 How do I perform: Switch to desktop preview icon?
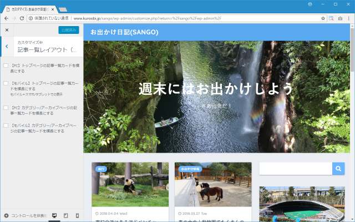coord(54,215)
